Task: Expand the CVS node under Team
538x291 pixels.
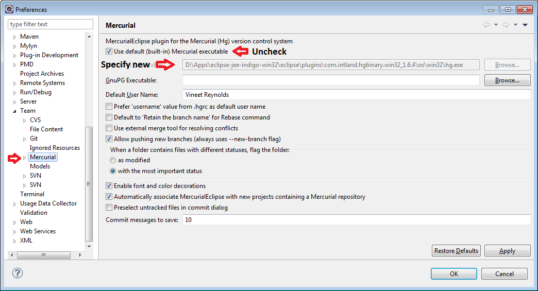Action: click(x=24, y=121)
